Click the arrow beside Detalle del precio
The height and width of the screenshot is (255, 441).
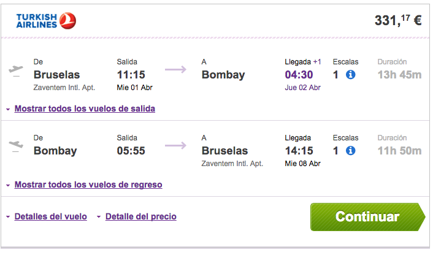[x=99, y=217]
